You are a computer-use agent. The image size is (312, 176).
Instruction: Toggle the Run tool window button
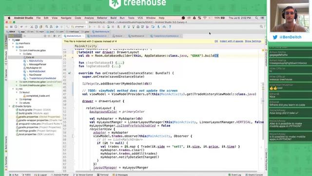pos(14,175)
